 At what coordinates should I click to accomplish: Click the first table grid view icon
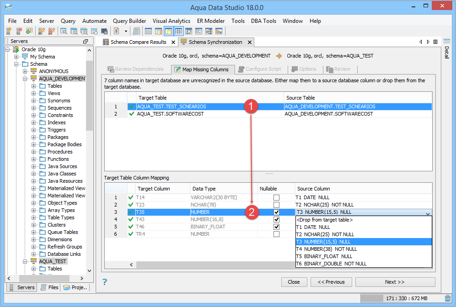(148, 31)
